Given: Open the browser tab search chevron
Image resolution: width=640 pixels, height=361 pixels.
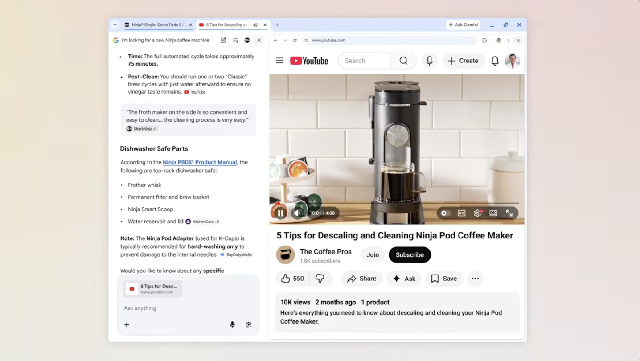Looking at the screenshot, I should coord(115,25).
